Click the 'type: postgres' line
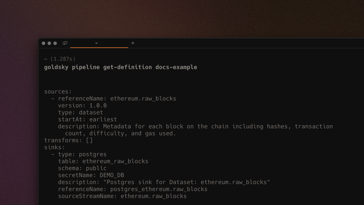This screenshot has height=205, width=364. click(79, 154)
